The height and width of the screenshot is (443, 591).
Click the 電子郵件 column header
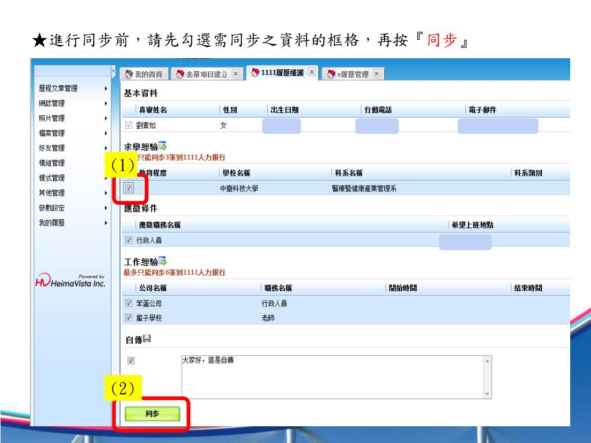tap(482, 110)
